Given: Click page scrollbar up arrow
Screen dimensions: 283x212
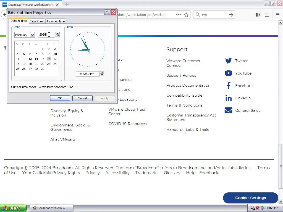Looking at the screenshot, I should (281, 23).
